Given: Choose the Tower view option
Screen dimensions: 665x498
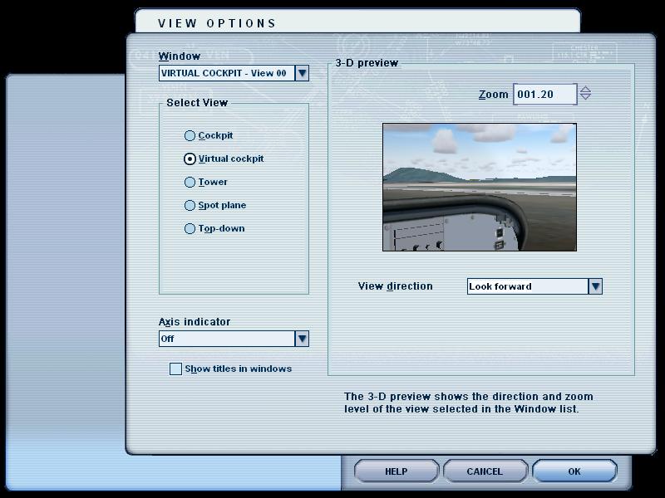Looking at the screenshot, I should click(190, 182).
